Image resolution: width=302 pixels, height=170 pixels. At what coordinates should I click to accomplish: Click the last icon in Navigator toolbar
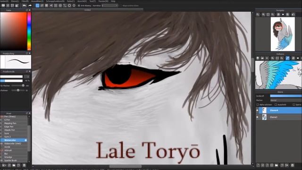point(293,15)
